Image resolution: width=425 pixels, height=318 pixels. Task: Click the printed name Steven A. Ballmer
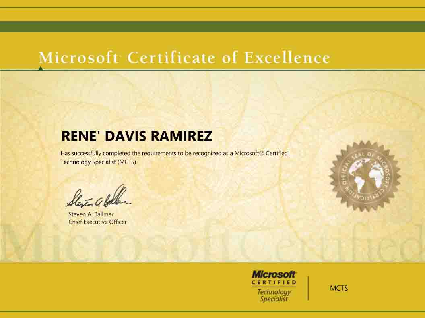click(91, 214)
